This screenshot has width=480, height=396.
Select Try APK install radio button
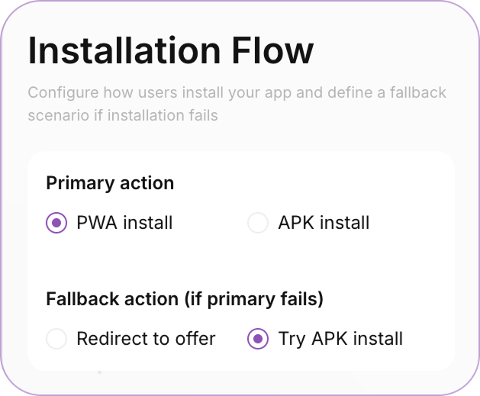pos(258,339)
